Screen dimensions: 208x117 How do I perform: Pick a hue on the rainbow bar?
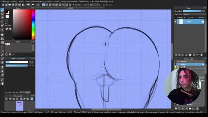pos(33,25)
